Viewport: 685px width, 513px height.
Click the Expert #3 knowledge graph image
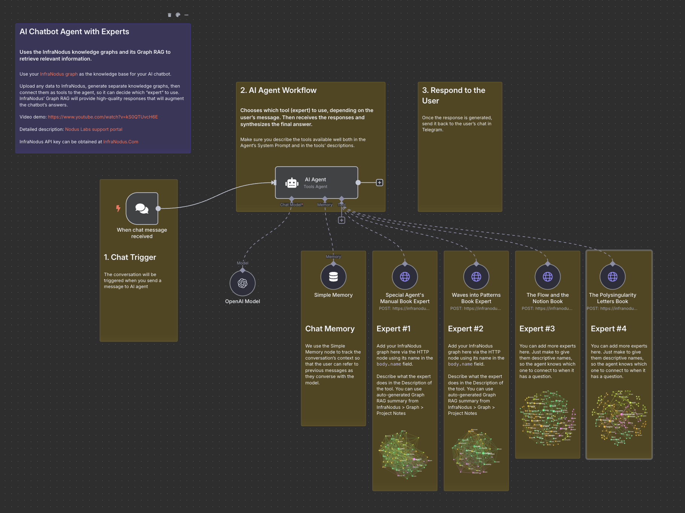(548, 417)
